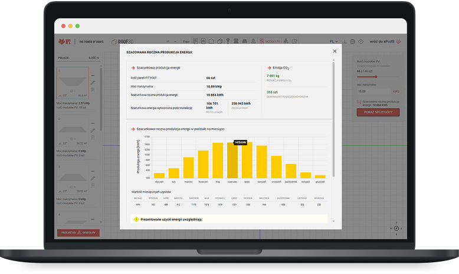Click the minus icon beside roof plane 1
The width and height of the screenshot is (459, 274).
click(x=93, y=76)
